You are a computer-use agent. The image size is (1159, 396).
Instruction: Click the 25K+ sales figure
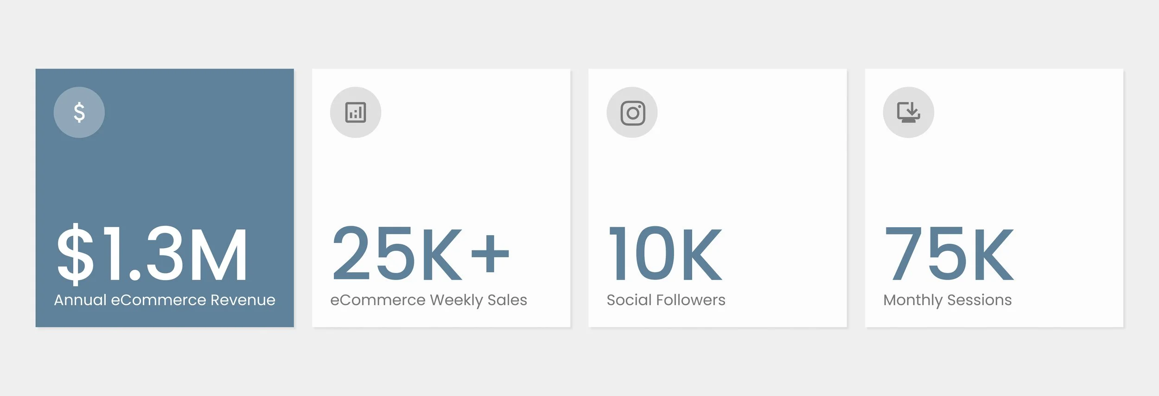pyautogui.click(x=420, y=254)
